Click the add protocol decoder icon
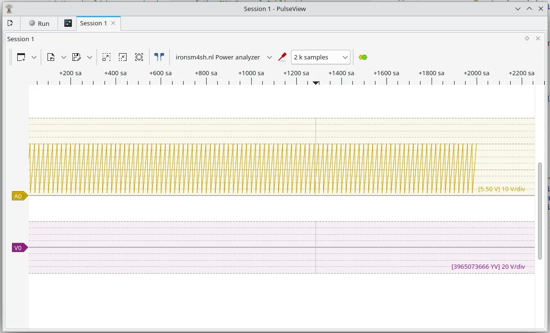 363,57
